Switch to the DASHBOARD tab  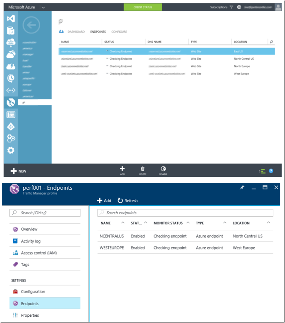click(76, 32)
